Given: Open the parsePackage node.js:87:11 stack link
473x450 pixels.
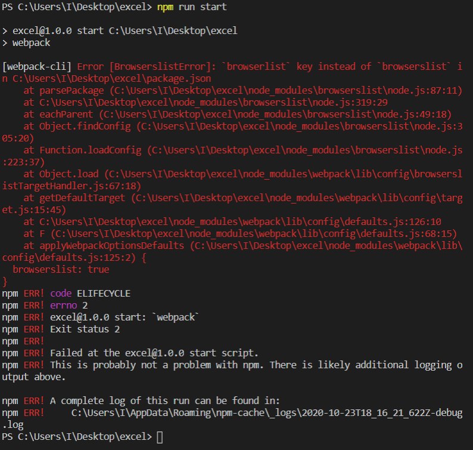Looking at the screenshot, I should tap(286, 90).
